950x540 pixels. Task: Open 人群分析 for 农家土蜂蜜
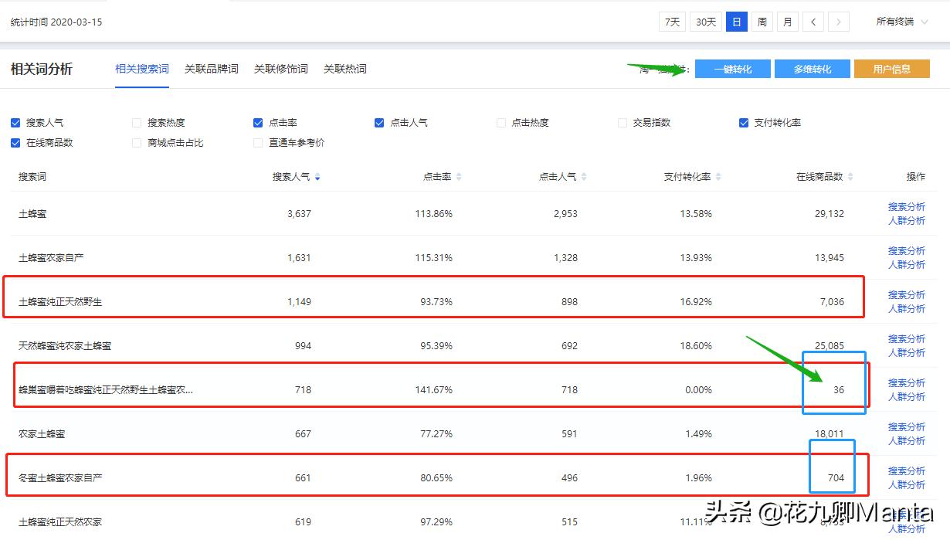pyautogui.click(x=905, y=441)
